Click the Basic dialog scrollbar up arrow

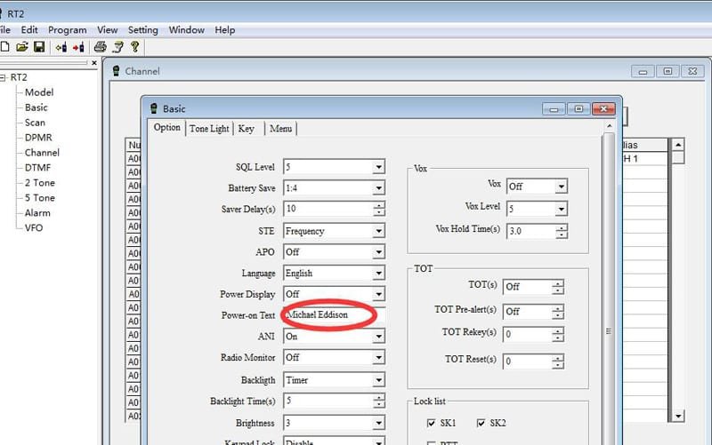tap(610, 126)
